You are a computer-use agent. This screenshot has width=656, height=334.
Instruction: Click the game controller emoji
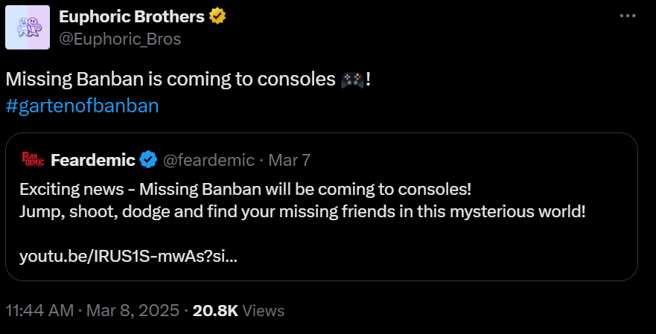pos(352,79)
